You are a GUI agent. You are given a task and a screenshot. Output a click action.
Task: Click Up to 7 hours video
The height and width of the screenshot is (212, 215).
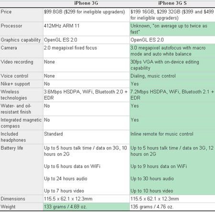(64, 191)
